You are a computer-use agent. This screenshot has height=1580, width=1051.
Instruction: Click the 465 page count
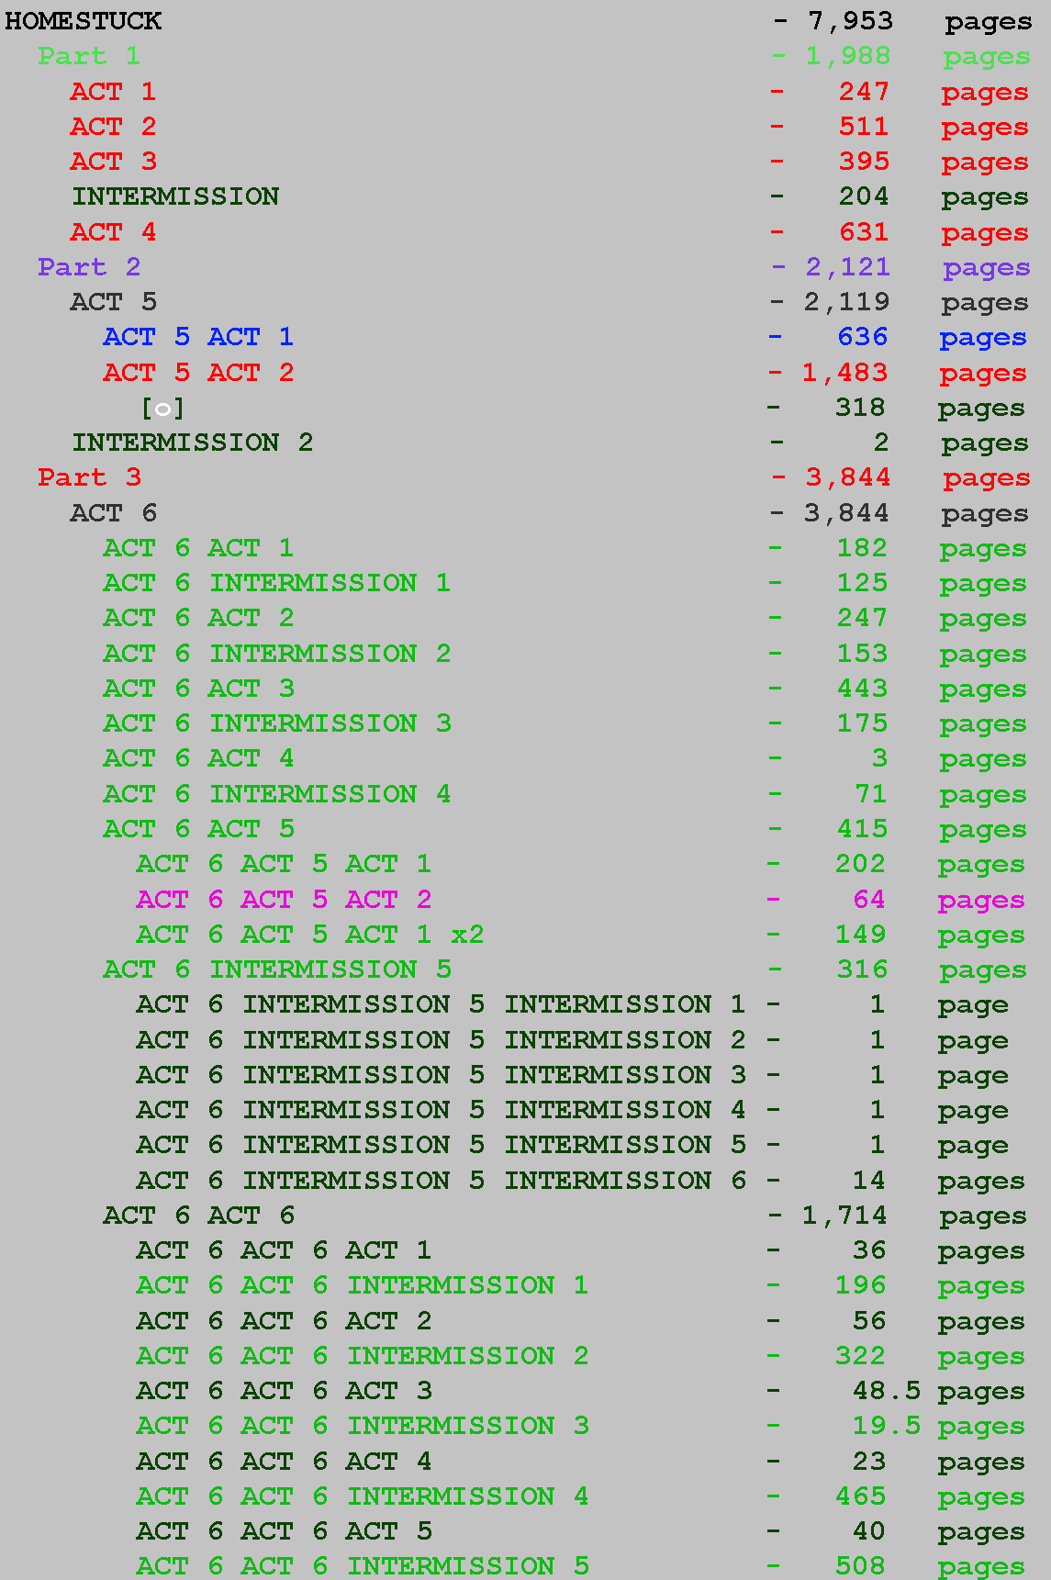[x=860, y=1496]
